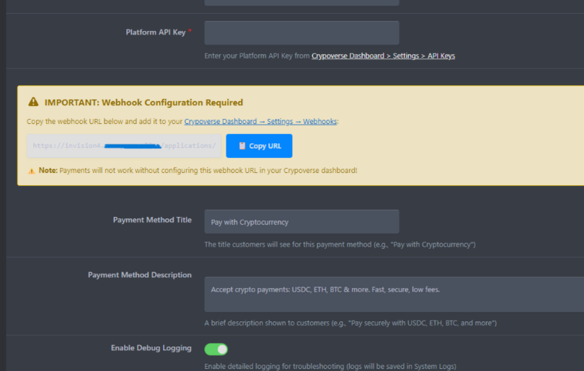Click the Note about payments not working
Screen dimensions: 584x371
pos(197,171)
